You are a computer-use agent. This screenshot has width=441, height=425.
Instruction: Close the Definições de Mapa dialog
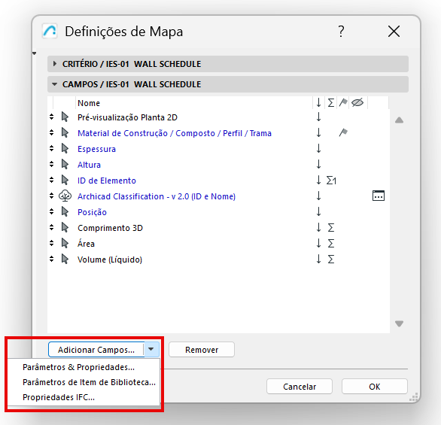tap(394, 31)
